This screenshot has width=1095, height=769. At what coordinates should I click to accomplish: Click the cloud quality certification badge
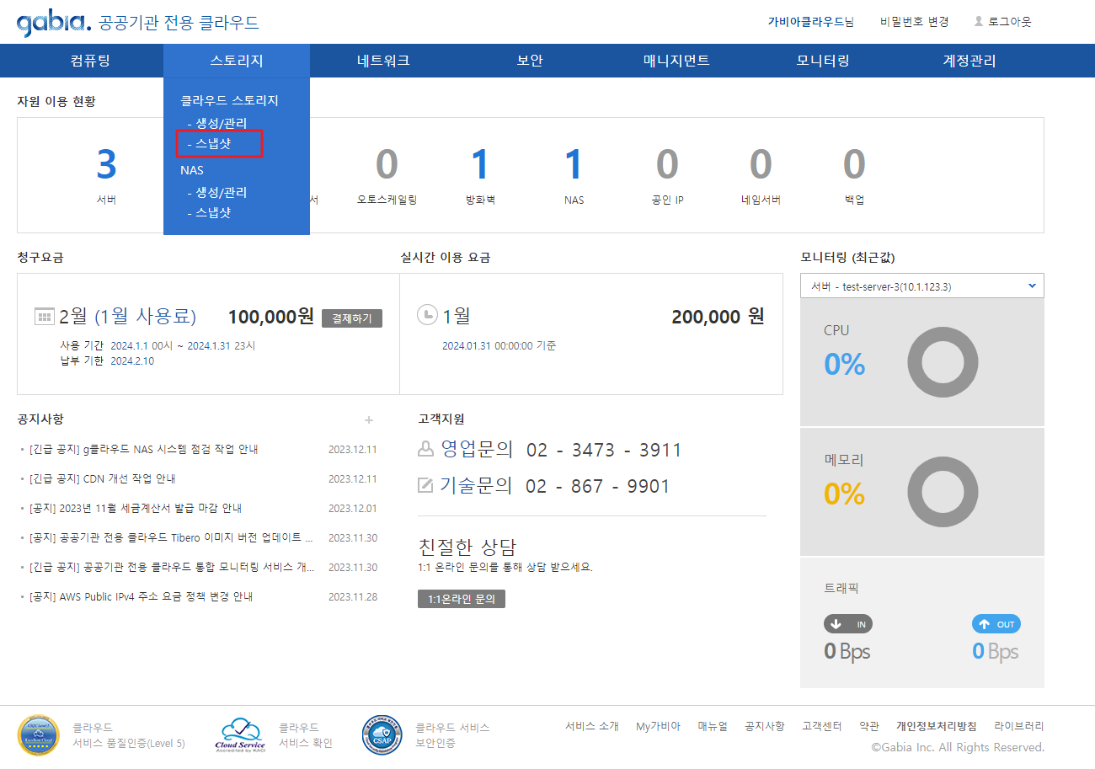click(x=38, y=734)
